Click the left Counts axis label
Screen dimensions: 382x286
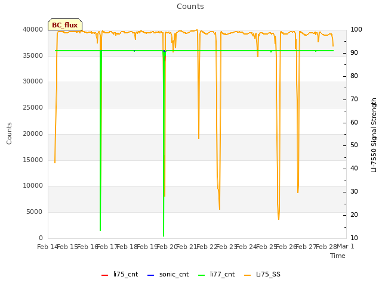point(9,133)
